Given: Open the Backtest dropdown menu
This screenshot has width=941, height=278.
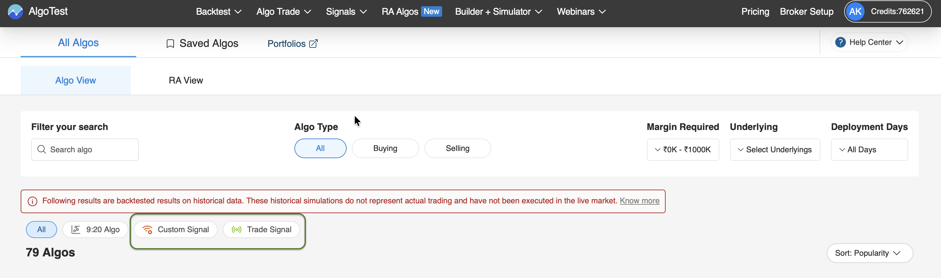Looking at the screenshot, I should click(x=219, y=12).
